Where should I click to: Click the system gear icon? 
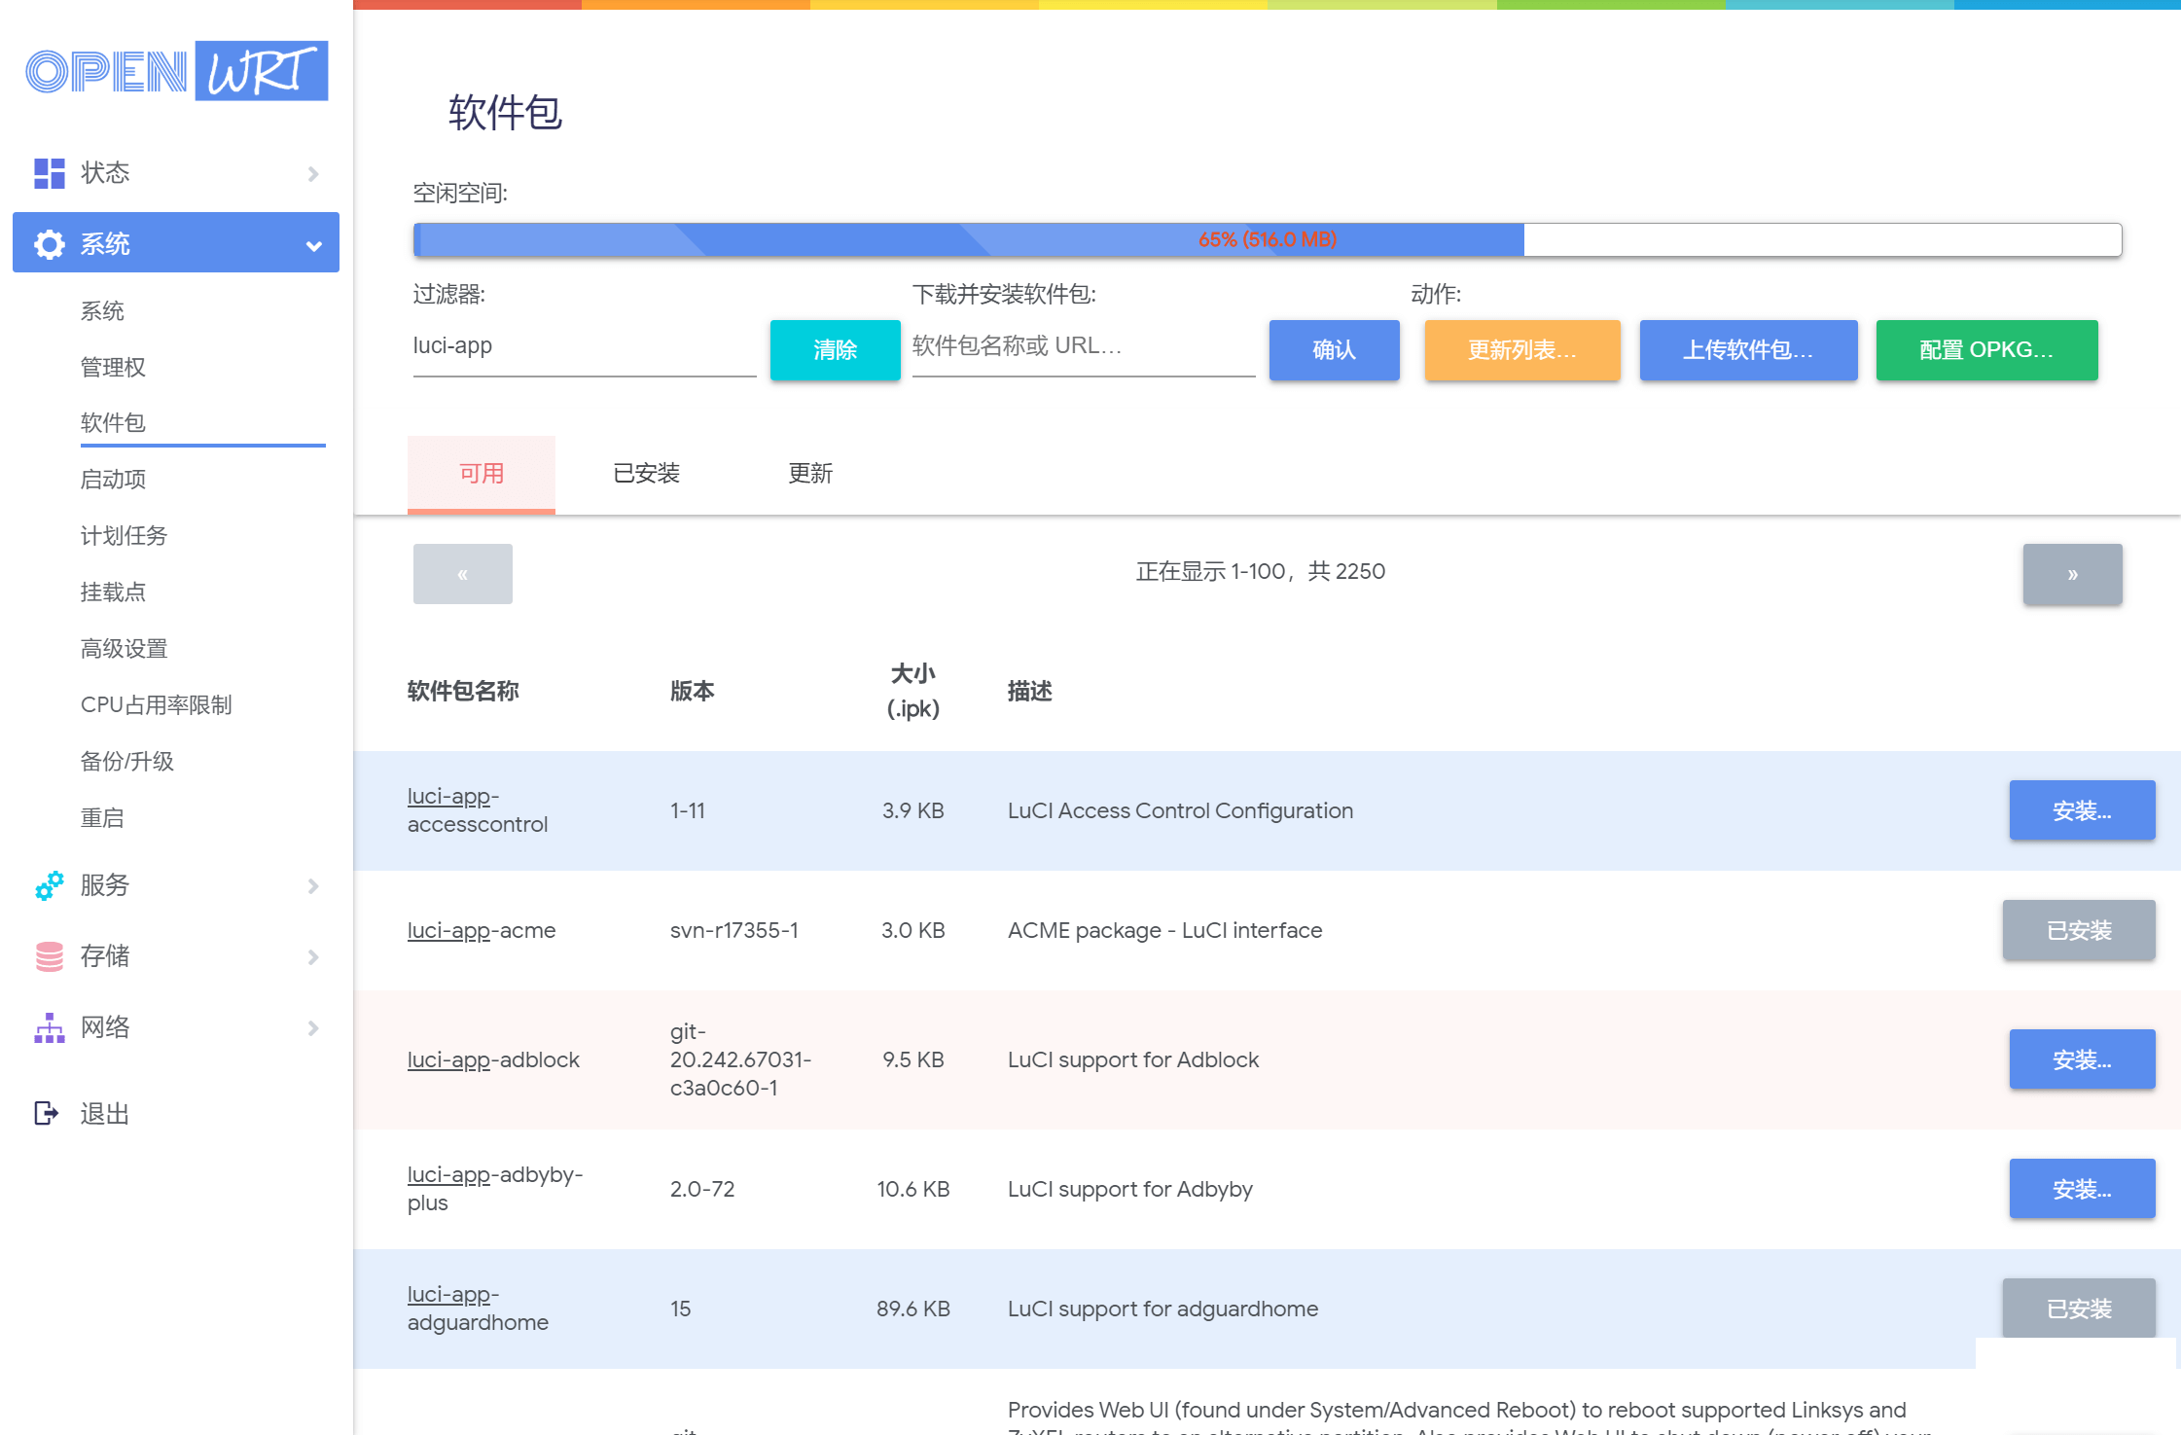(x=50, y=243)
